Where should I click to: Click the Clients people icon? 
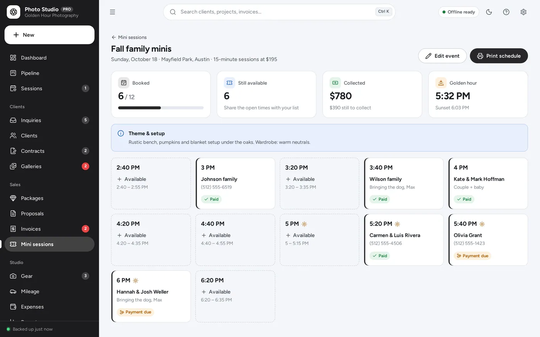13,136
